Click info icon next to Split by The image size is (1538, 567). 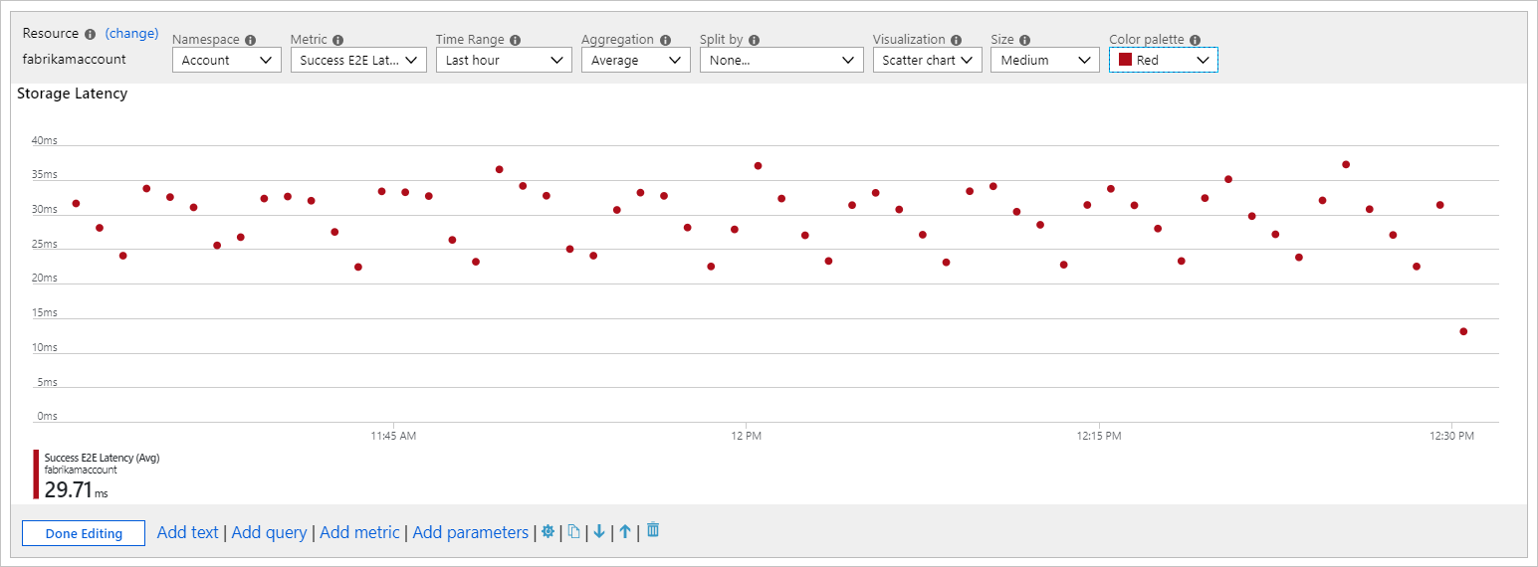point(754,40)
